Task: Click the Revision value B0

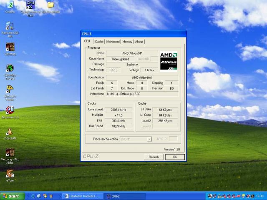Action: pyautogui.click(x=171, y=88)
